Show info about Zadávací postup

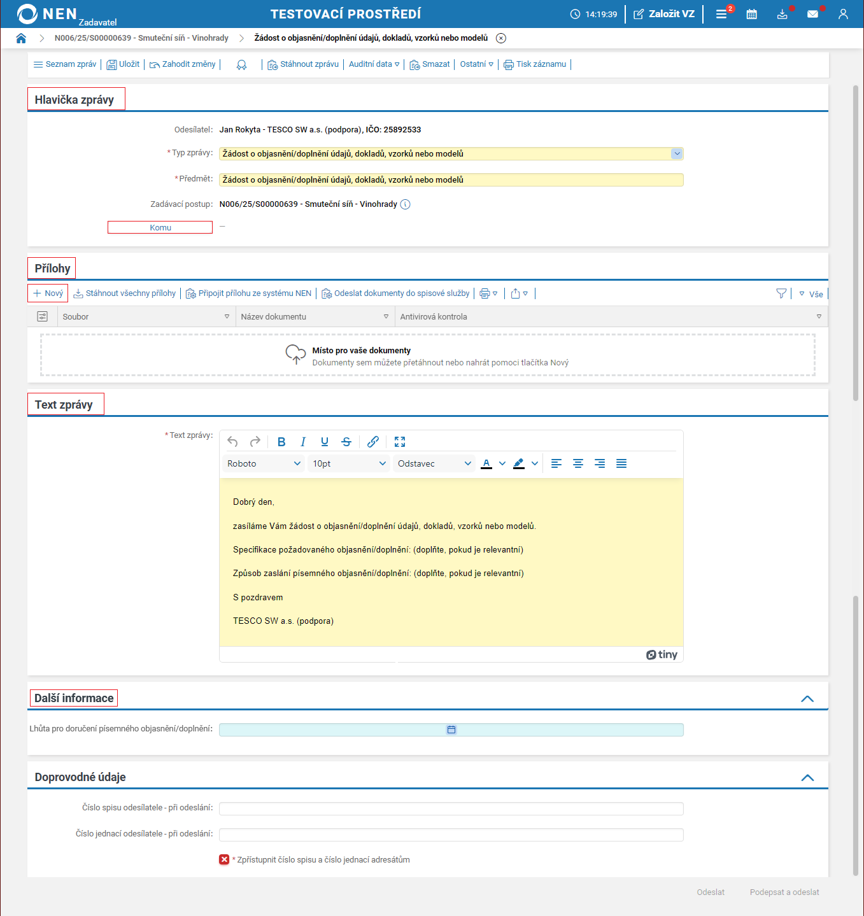[405, 204]
